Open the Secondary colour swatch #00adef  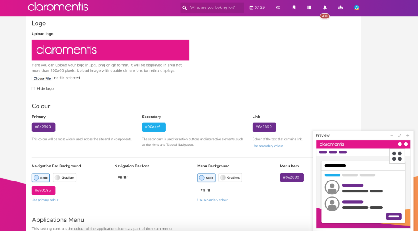(x=154, y=127)
